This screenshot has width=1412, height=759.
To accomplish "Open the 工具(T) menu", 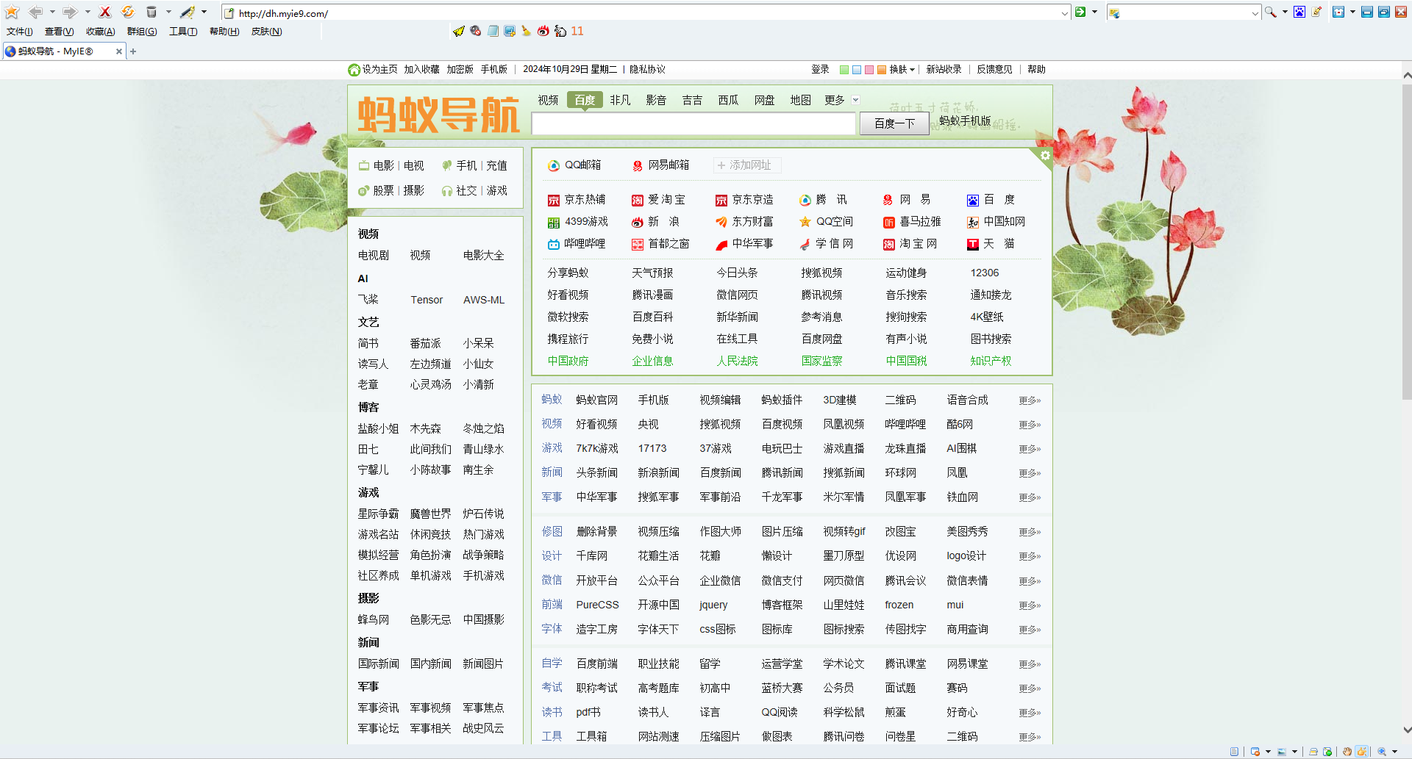I will (182, 32).
